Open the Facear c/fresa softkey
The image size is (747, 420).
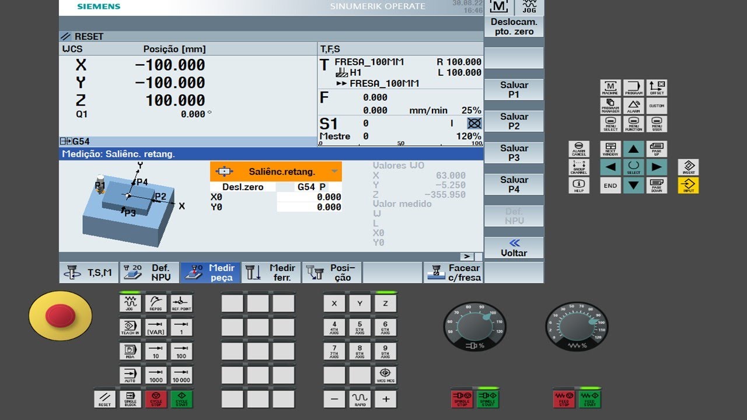(x=453, y=272)
